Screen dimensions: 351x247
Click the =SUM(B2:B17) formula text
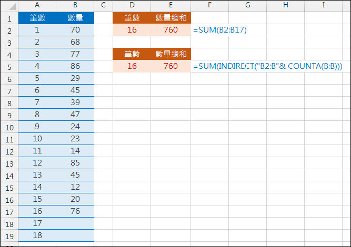[220, 30]
